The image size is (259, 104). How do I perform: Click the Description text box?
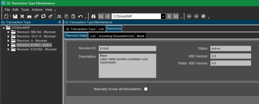pos(127,66)
